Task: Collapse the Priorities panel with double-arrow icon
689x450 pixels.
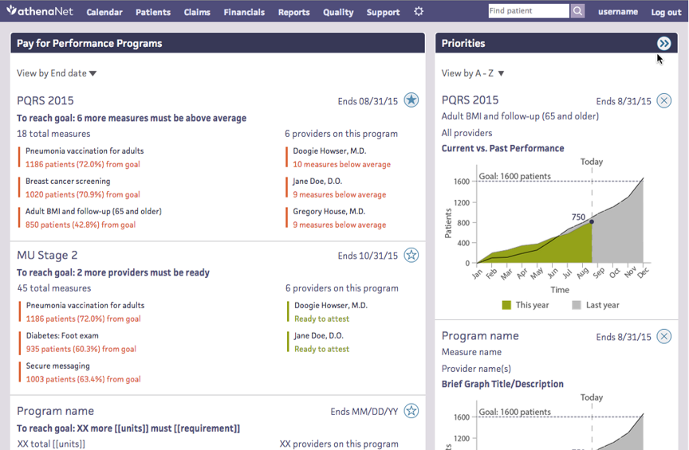Action: [x=663, y=43]
